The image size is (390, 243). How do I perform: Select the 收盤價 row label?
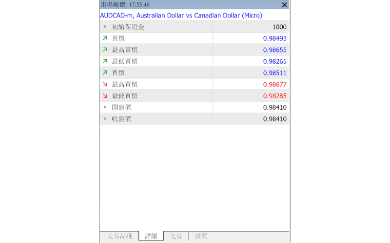pyautogui.click(x=121, y=119)
